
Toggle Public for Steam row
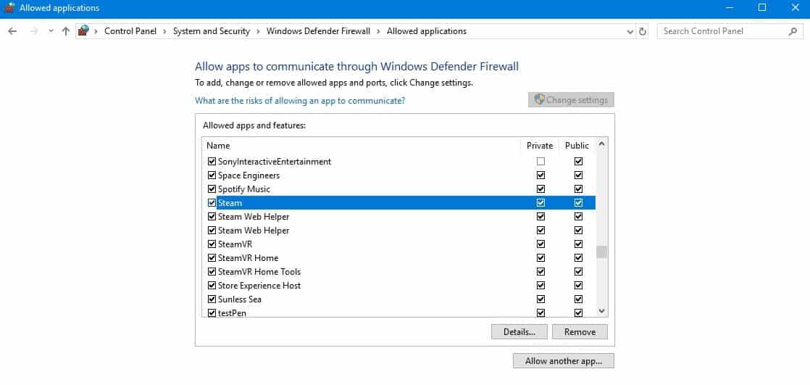click(578, 202)
